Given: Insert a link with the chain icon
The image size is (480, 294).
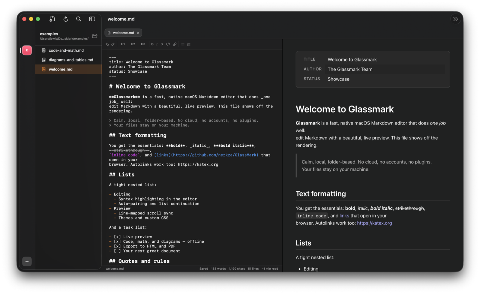Looking at the screenshot, I should tap(175, 44).
